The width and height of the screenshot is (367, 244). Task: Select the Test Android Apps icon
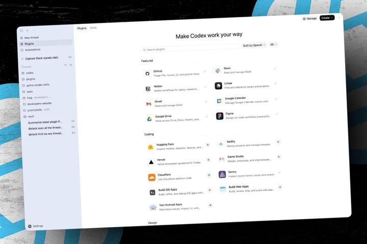[x=153, y=207]
